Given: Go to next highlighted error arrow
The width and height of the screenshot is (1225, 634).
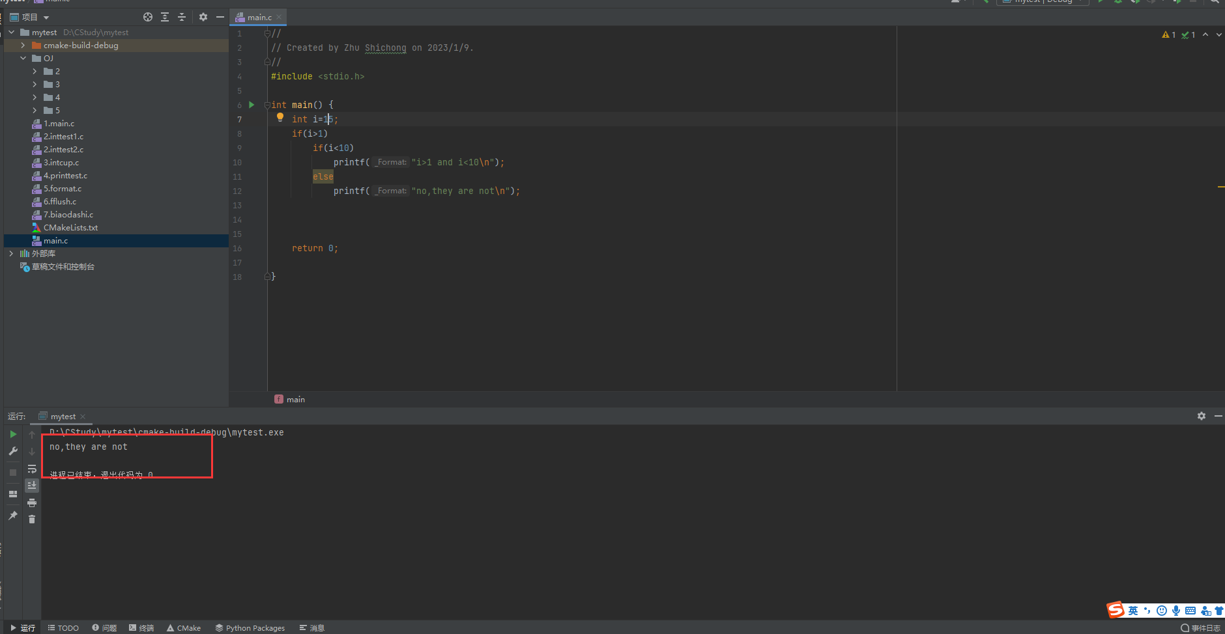Looking at the screenshot, I should pos(1219,35).
